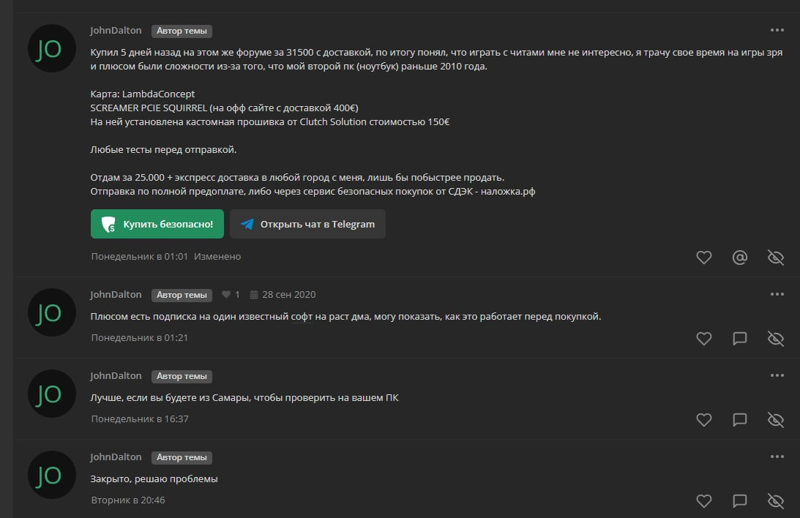Open three-dot menu of the 16:37 post
This screenshot has width=800, height=518.
pos(777,375)
